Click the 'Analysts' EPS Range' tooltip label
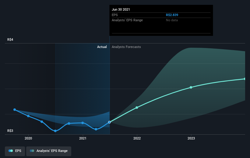The width and height of the screenshot is (250, 158). 127,20
